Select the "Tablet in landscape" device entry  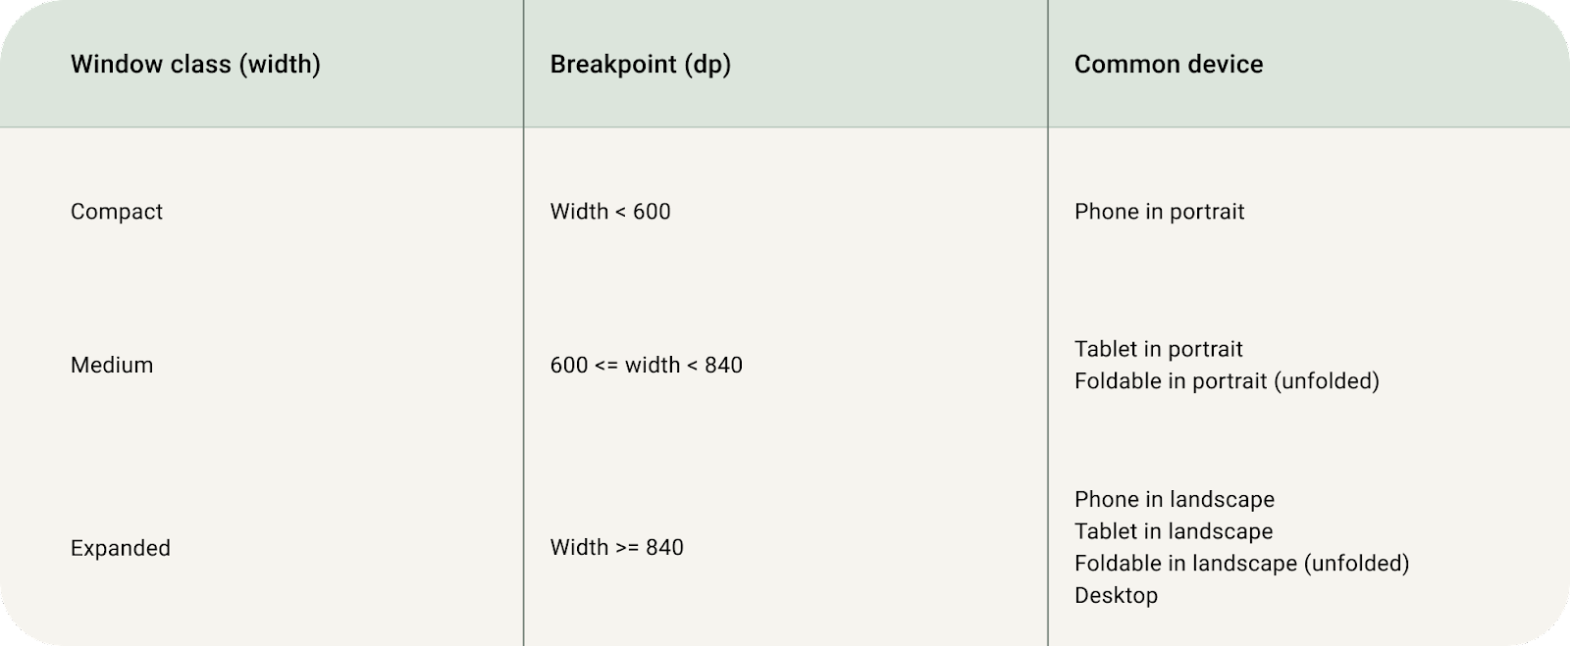1173,531
